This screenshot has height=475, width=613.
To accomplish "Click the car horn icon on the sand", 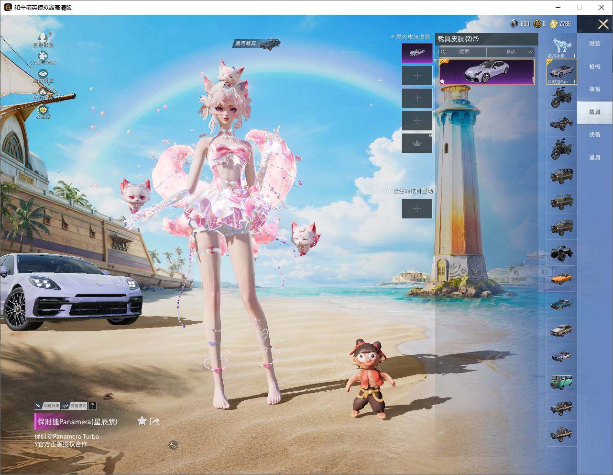I will (173, 445).
